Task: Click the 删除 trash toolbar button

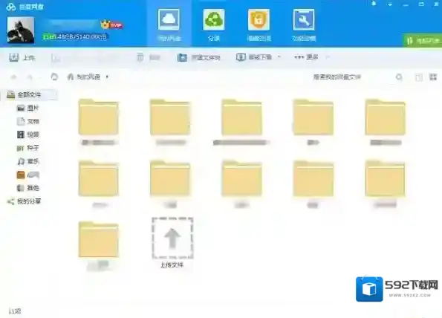Action: click(x=149, y=57)
